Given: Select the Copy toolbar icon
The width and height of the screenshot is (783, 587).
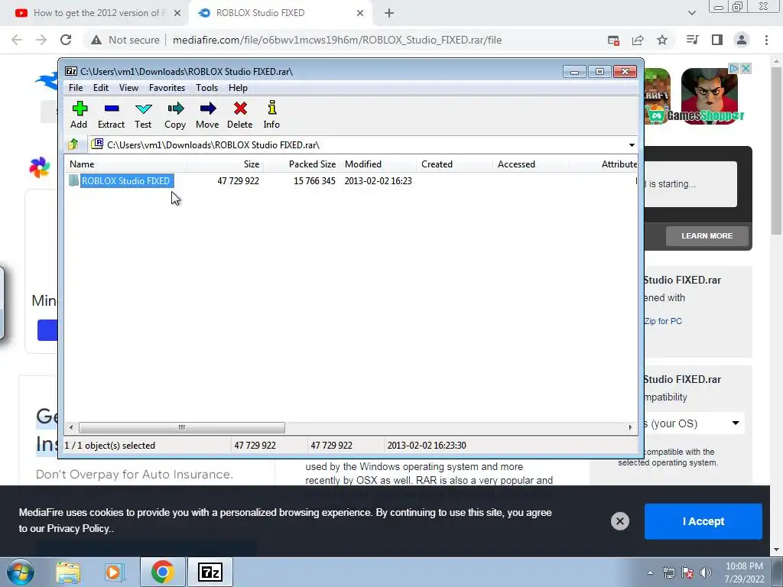Looking at the screenshot, I should 175,115.
